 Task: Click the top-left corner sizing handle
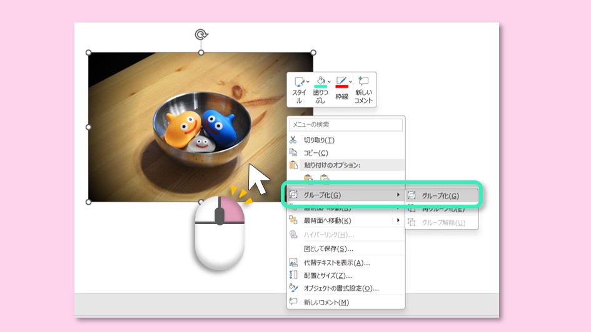click(89, 52)
